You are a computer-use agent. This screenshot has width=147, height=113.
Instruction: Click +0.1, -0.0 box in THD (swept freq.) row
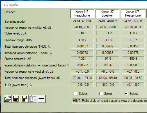tap(133, 85)
